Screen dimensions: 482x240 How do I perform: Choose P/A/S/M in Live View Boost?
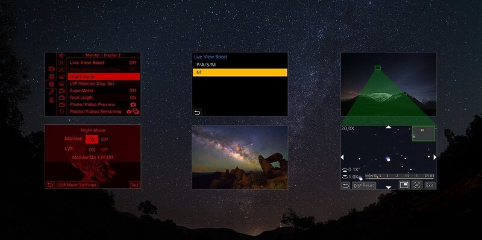click(x=240, y=65)
